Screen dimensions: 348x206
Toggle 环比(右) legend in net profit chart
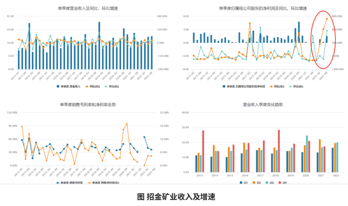pos(296,87)
